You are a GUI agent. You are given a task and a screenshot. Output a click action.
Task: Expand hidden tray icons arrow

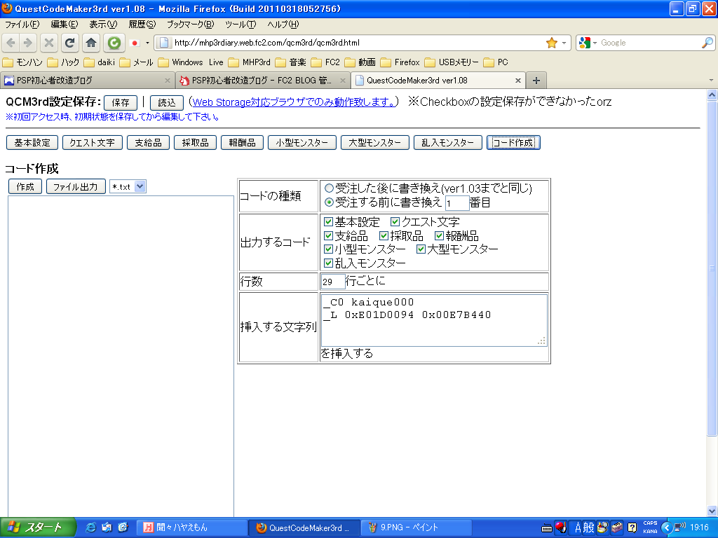point(666,528)
